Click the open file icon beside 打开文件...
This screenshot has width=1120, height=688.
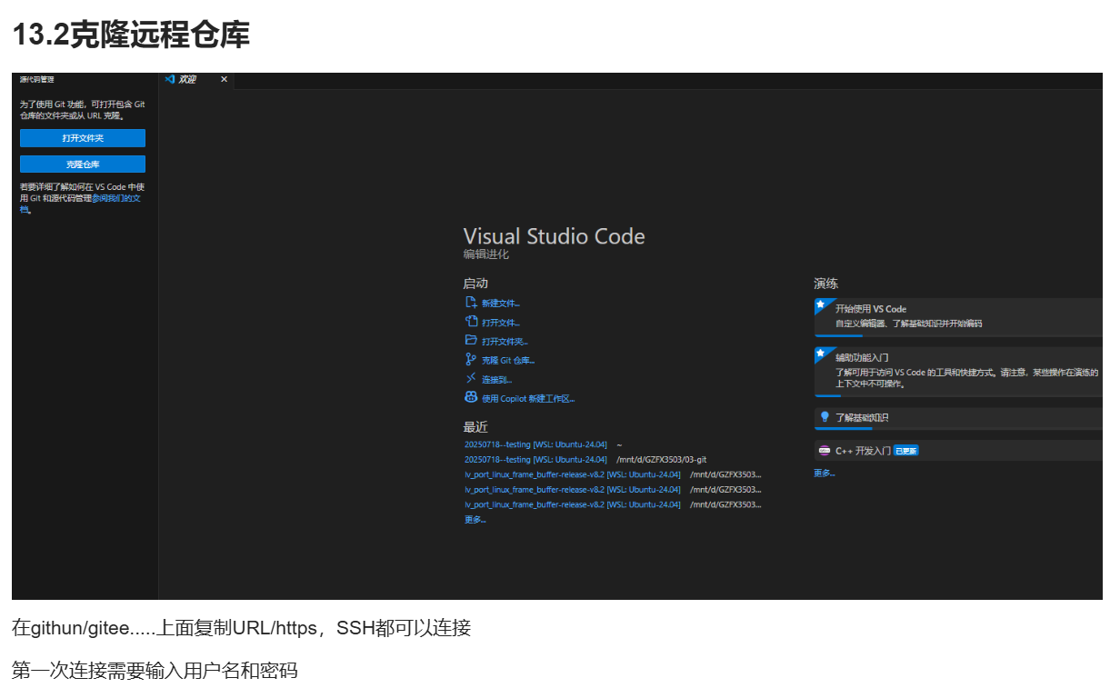pos(471,322)
